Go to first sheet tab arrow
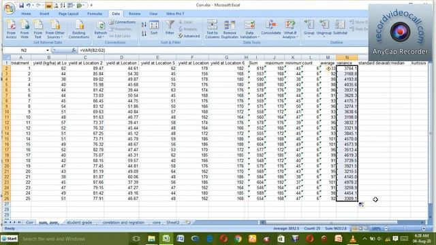 click(x=5, y=223)
